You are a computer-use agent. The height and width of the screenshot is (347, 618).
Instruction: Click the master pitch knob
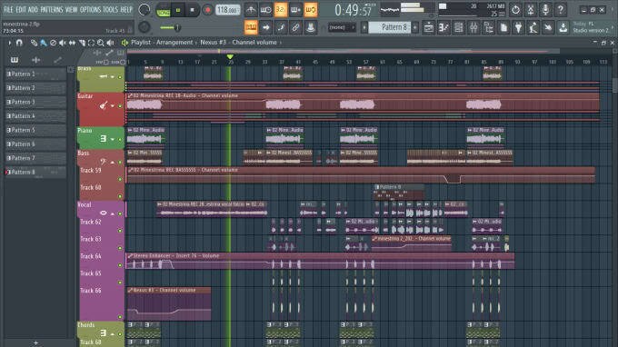click(145, 26)
